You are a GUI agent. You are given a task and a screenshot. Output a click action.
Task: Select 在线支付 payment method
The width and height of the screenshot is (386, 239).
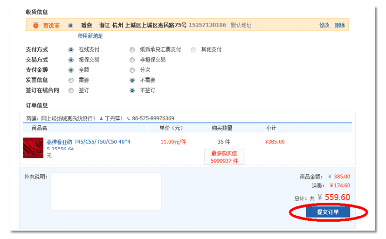[71, 49]
